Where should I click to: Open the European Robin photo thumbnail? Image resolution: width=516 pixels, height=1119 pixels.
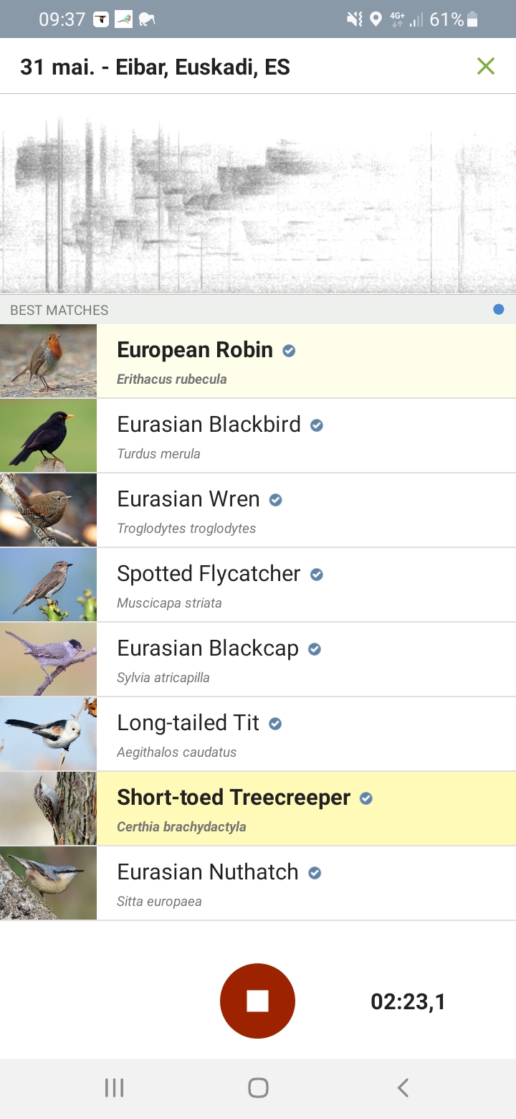[x=48, y=361]
